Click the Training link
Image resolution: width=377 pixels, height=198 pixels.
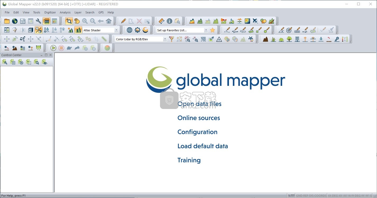pyautogui.click(x=189, y=160)
